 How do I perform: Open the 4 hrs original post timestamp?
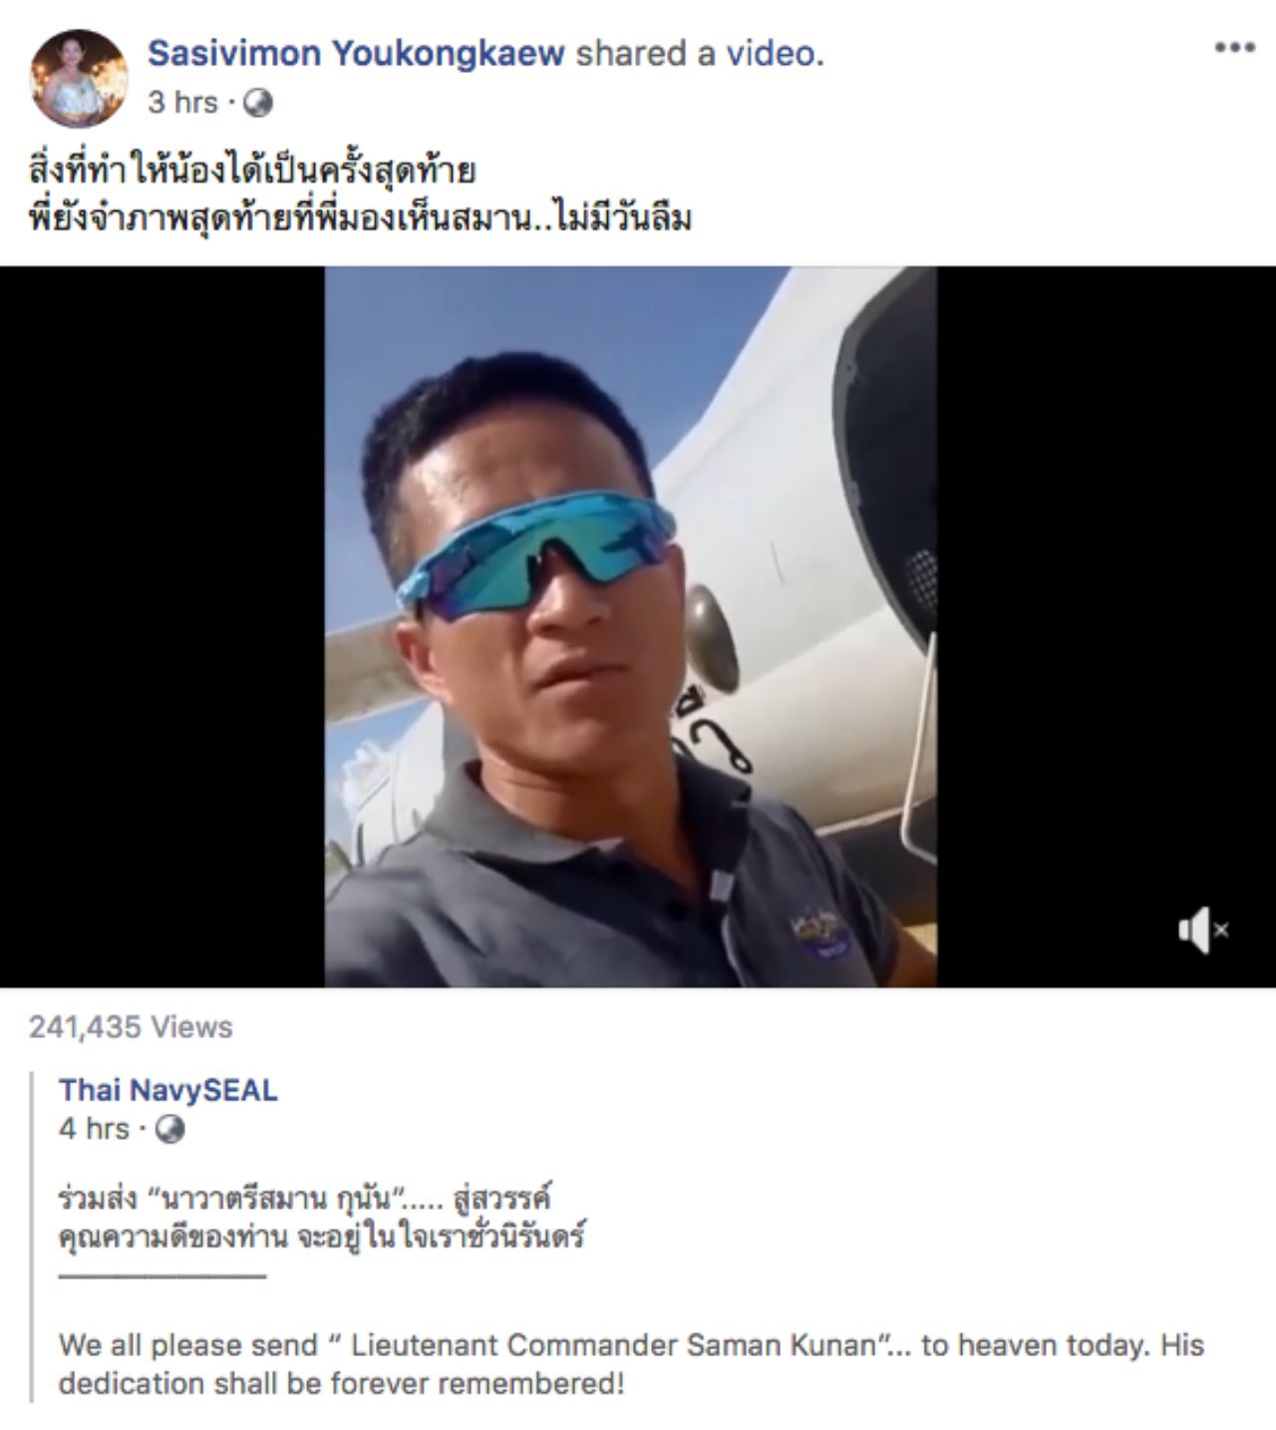click(95, 1129)
